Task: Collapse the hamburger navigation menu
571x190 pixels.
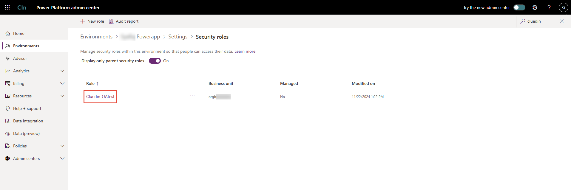Action: (8, 21)
